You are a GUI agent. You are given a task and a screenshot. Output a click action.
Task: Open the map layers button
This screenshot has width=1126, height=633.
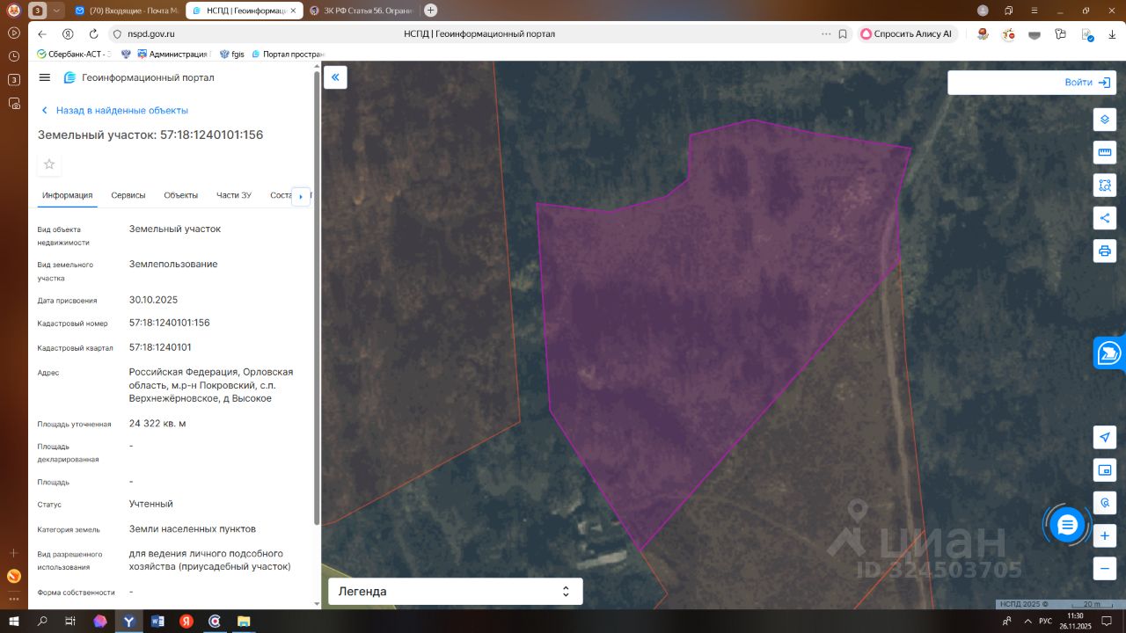click(1105, 120)
